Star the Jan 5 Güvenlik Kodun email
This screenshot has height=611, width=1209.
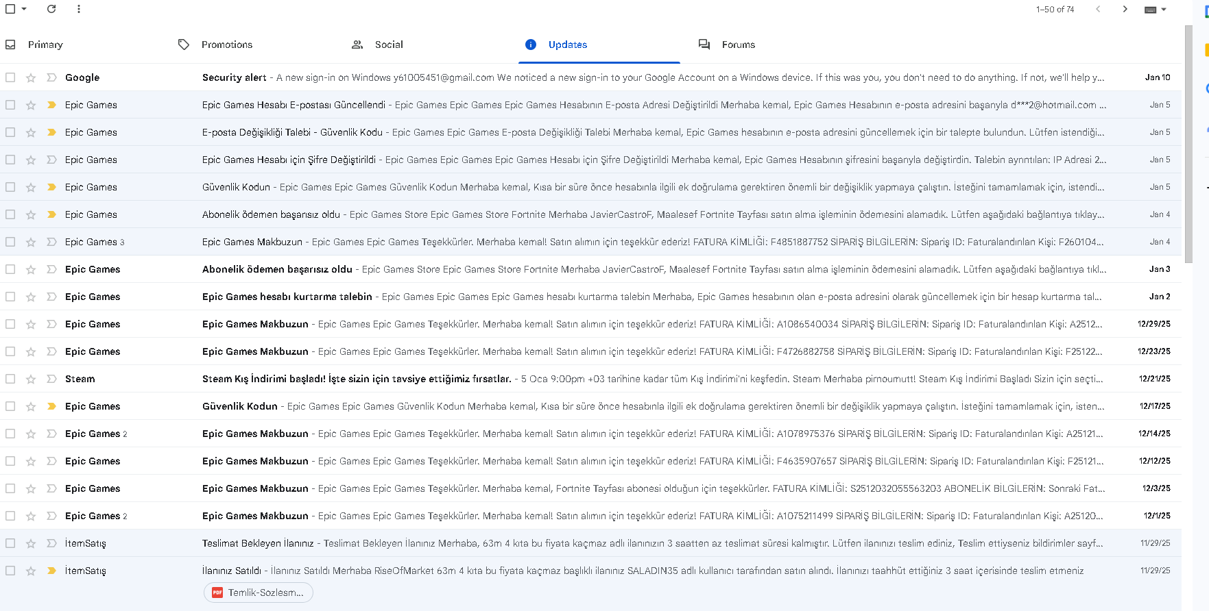pos(31,187)
